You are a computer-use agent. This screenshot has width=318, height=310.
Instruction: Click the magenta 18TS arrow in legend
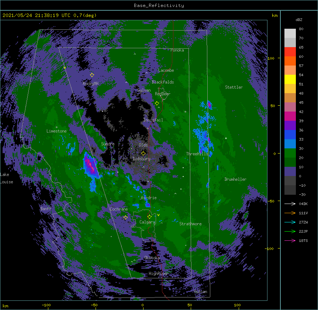tap(290, 240)
